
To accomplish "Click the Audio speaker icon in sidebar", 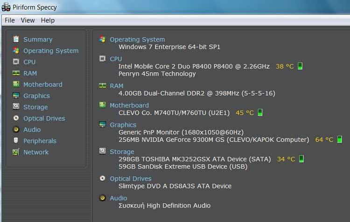I will [16, 130].
